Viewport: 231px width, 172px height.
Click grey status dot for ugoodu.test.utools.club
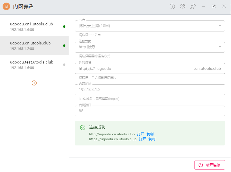(x=64, y=65)
